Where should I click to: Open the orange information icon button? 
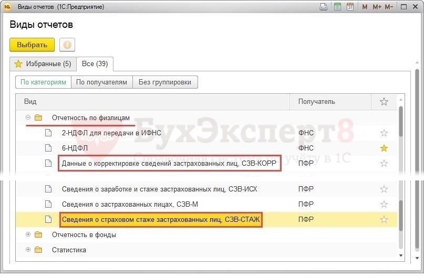(x=67, y=45)
